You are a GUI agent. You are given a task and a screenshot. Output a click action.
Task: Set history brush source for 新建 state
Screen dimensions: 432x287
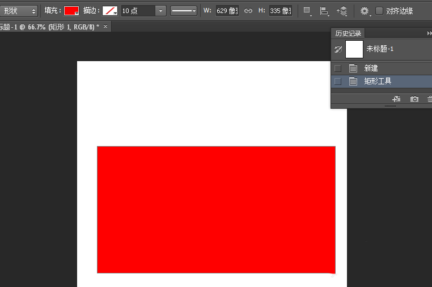click(x=338, y=68)
